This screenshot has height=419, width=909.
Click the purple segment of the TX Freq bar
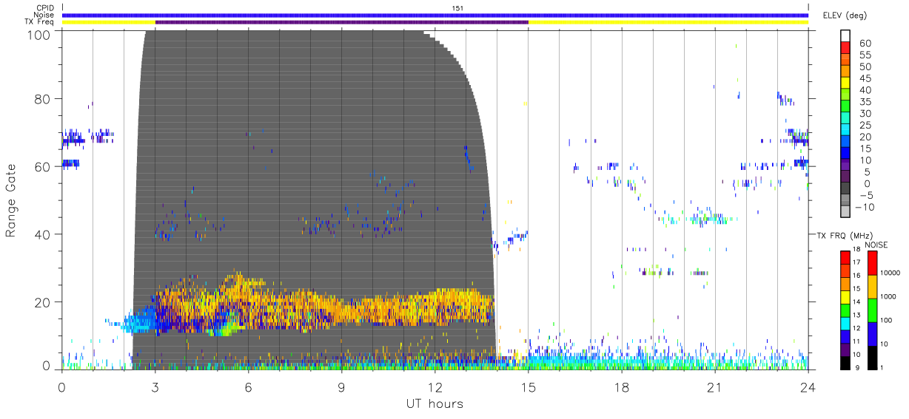342,22
